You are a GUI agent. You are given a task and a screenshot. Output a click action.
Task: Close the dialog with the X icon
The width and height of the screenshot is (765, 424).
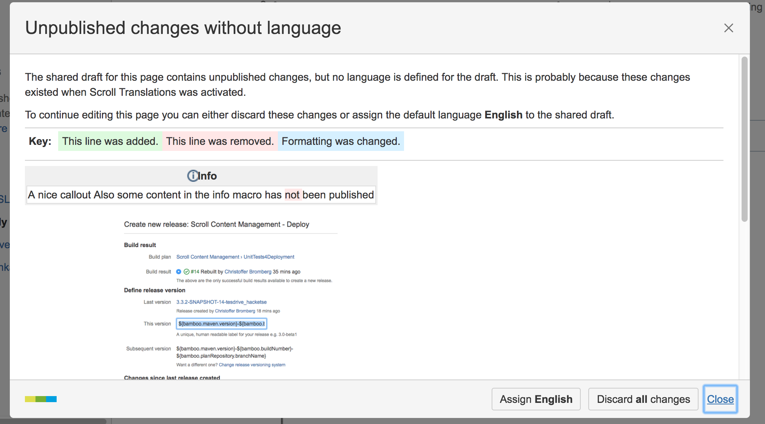(x=728, y=28)
